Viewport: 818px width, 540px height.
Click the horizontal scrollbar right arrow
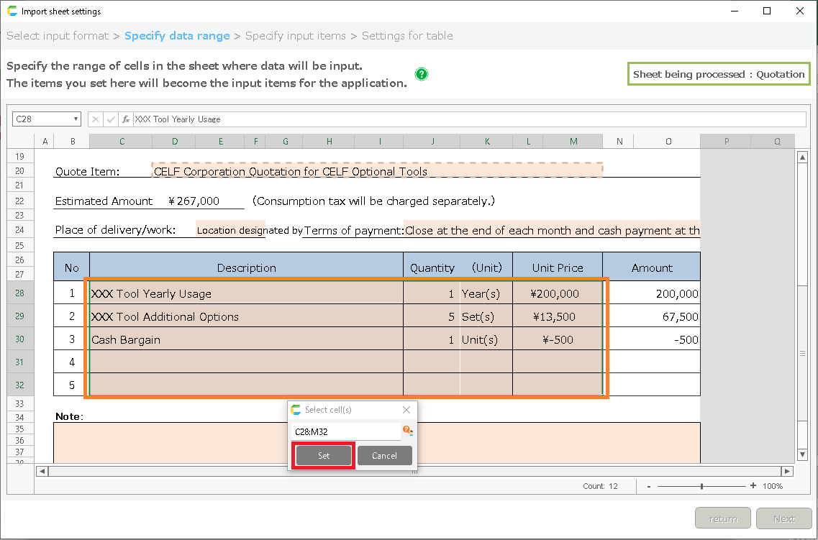point(787,472)
